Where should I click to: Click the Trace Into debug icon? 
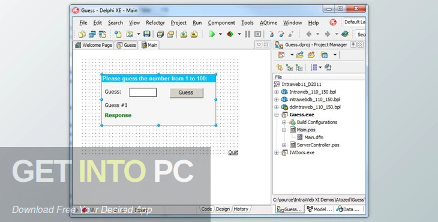click(271, 34)
